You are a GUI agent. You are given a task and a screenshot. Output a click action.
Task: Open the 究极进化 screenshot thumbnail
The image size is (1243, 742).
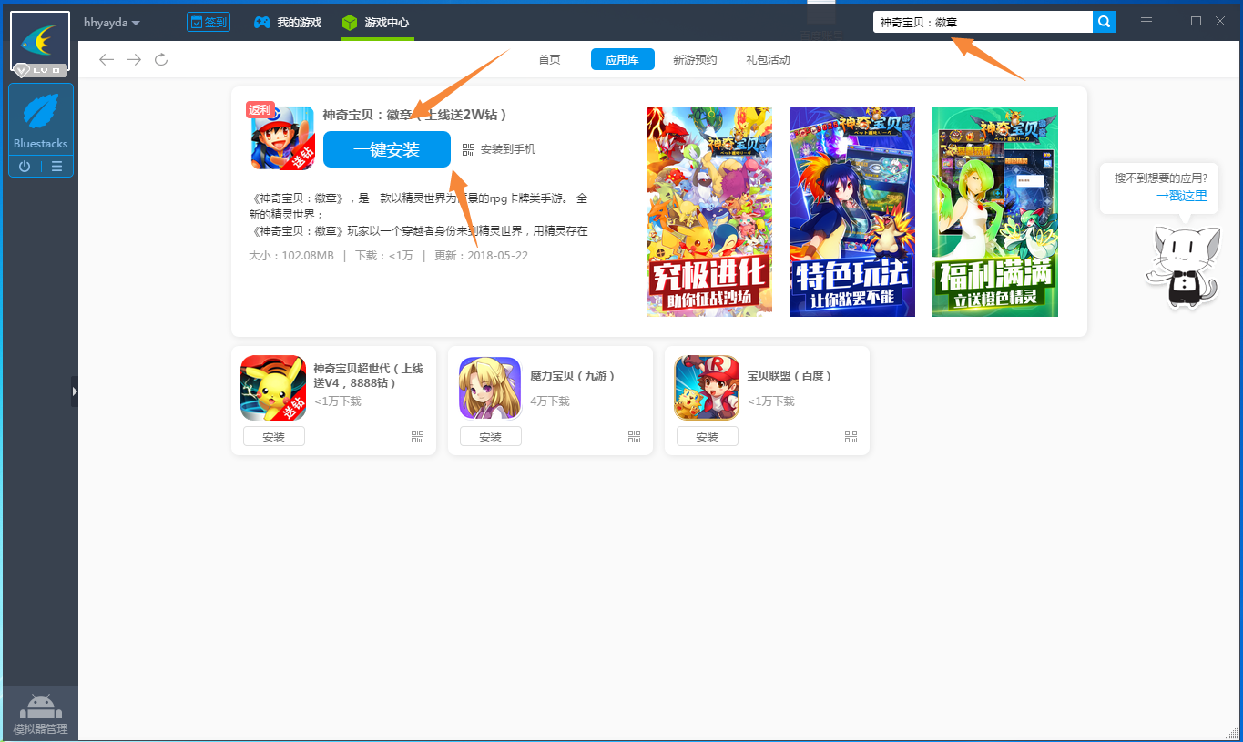click(x=709, y=212)
